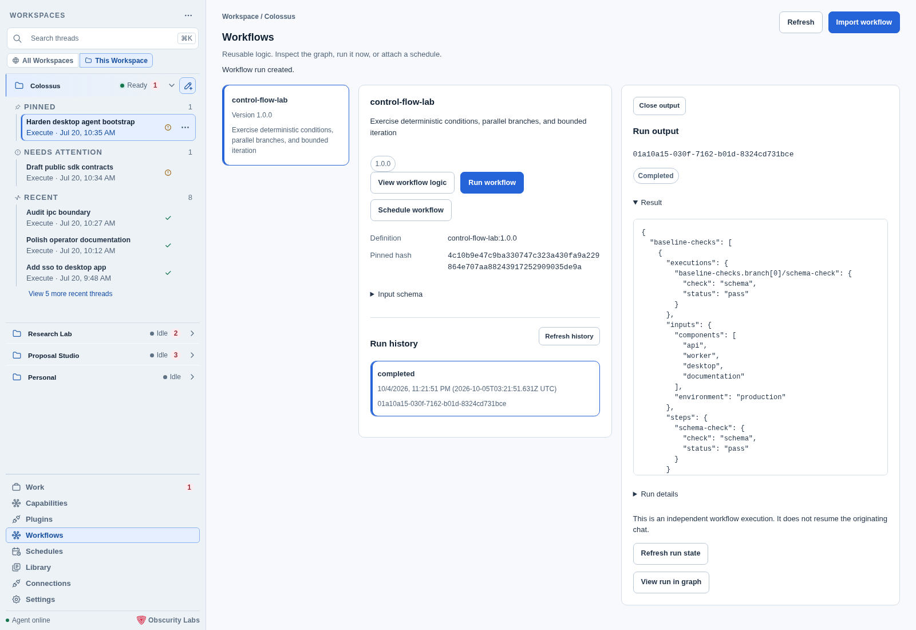Select the control-flow-lab workflow card
Screen dimensions: 916x630
pyautogui.click(x=286, y=125)
